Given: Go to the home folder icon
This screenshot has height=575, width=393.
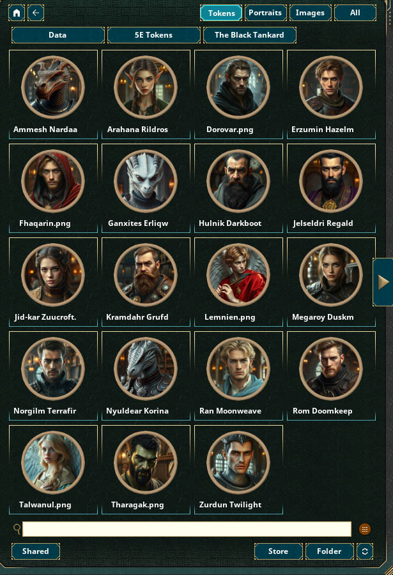Looking at the screenshot, I should coord(17,13).
